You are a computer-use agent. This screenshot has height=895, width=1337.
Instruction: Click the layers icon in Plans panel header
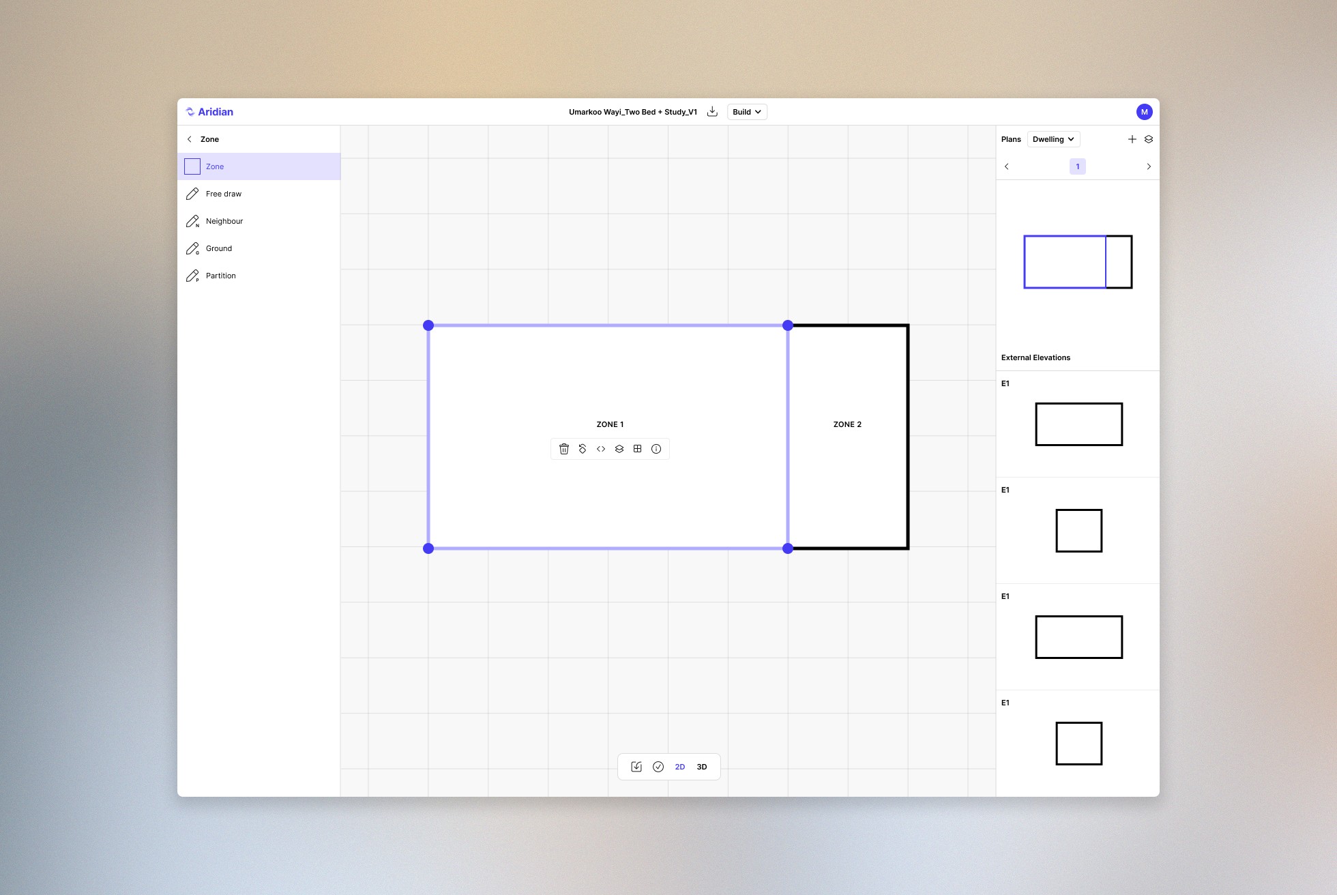(x=1149, y=139)
